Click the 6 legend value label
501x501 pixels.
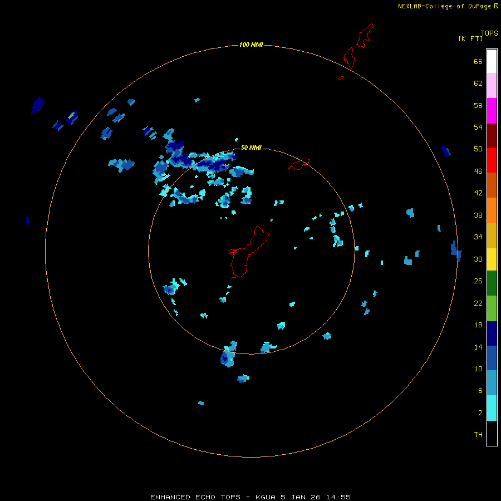480,391
